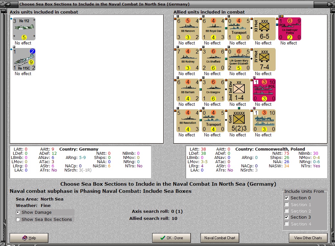Uncheck the Section 3 checkbox

[x=287, y=217]
